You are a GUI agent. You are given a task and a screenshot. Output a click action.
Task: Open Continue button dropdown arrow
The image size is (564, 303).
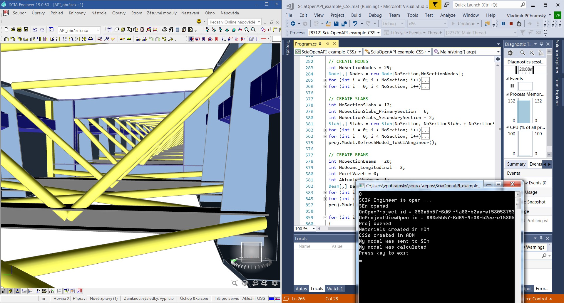[x=478, y=24]
